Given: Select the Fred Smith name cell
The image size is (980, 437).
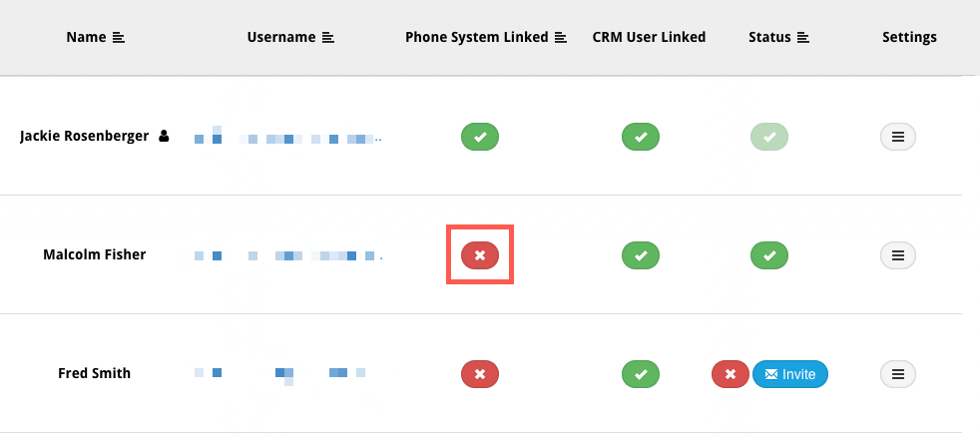Looking at the screenshot, I should pos(95,373).
